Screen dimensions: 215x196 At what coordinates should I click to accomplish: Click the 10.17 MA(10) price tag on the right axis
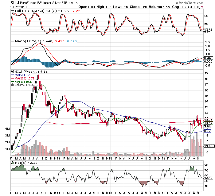[208, 123]
